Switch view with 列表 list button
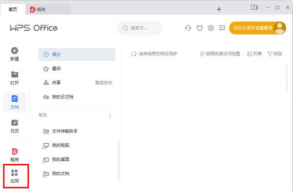 pyautogui.click(x=254, y=54)
